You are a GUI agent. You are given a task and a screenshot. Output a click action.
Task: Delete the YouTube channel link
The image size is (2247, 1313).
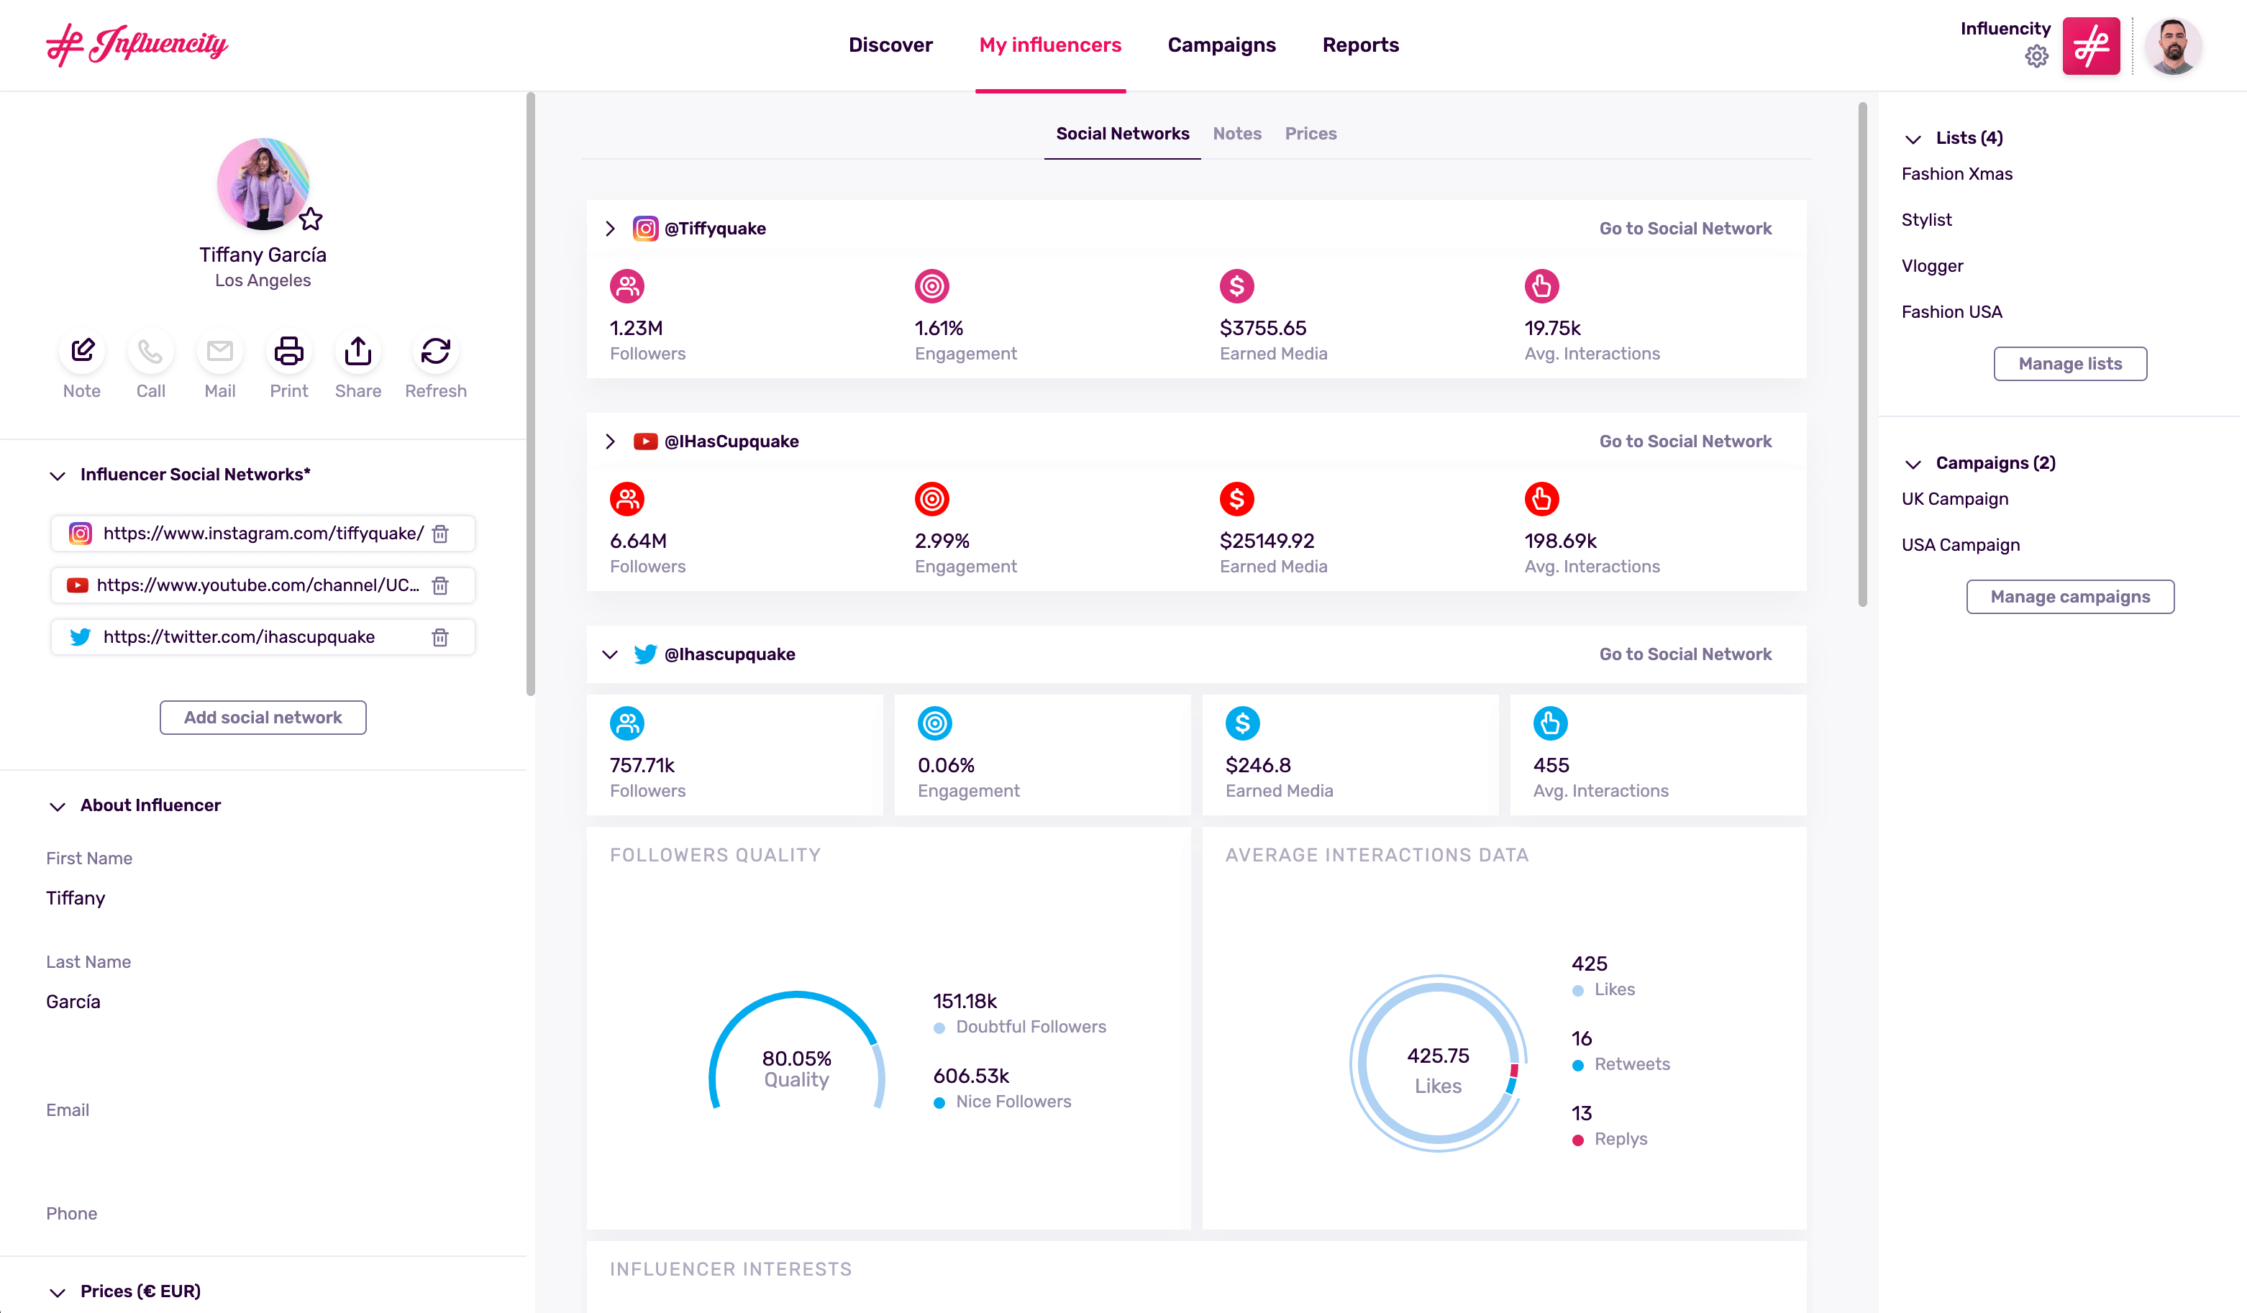coord(440,585)
